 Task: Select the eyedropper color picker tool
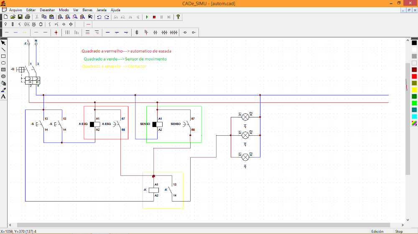pos(3,90)
